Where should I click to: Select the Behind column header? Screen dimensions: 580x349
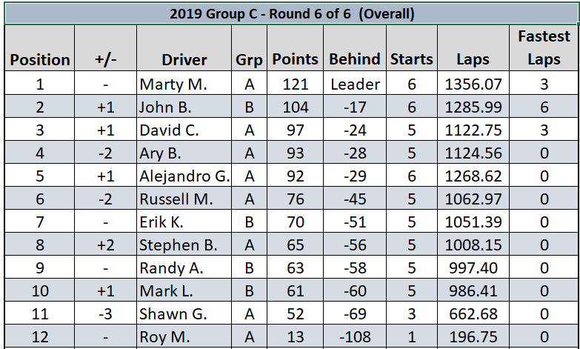354,59
